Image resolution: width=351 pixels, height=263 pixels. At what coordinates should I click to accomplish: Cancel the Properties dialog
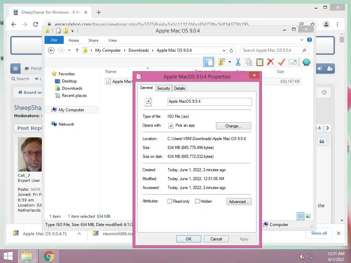216,239
